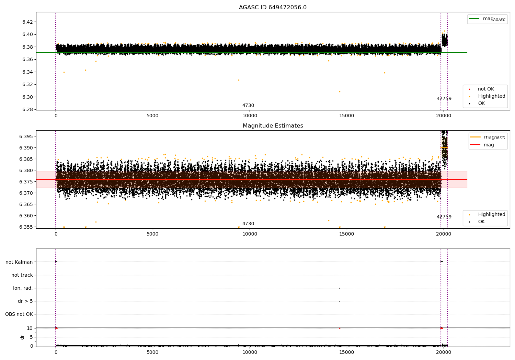Image resolution: width=515 pixels, height=360 pixels.
Task: Click the 5000 x-tick under the top plot
Action: [152, 116]
